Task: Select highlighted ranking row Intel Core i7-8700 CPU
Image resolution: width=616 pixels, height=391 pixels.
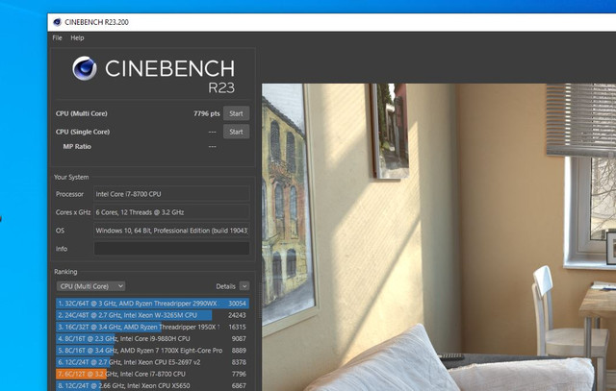Action: click(x=152, y=374)
